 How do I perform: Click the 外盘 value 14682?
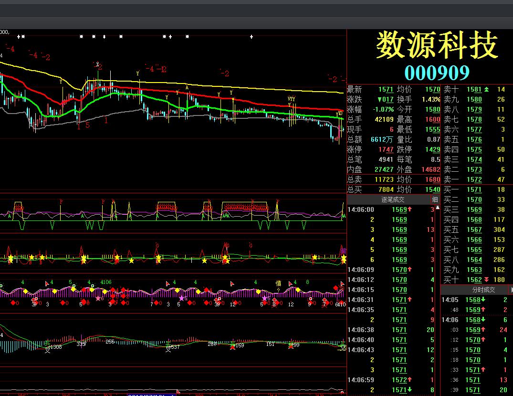[431, 169]
